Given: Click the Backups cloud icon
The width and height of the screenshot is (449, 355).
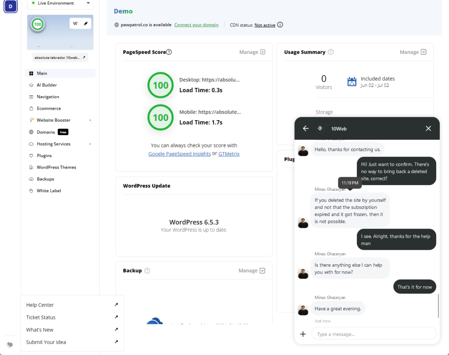Looking at the screenshot, I should 31,179.
